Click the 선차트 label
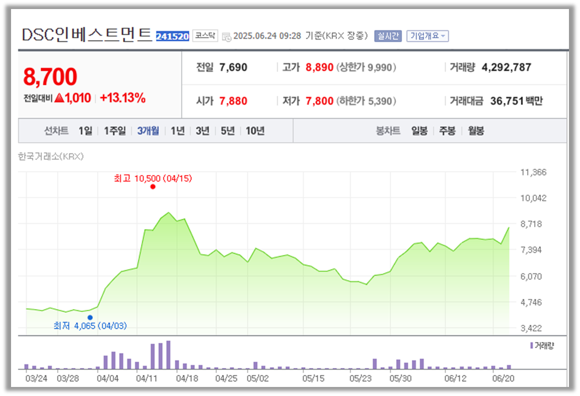Image resolution: width=580 pixels, height=396 pixels. point(56,131)
